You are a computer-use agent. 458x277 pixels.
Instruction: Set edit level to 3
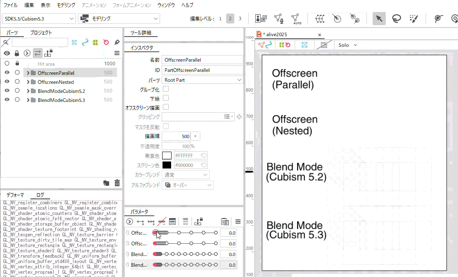coord(240,18)
